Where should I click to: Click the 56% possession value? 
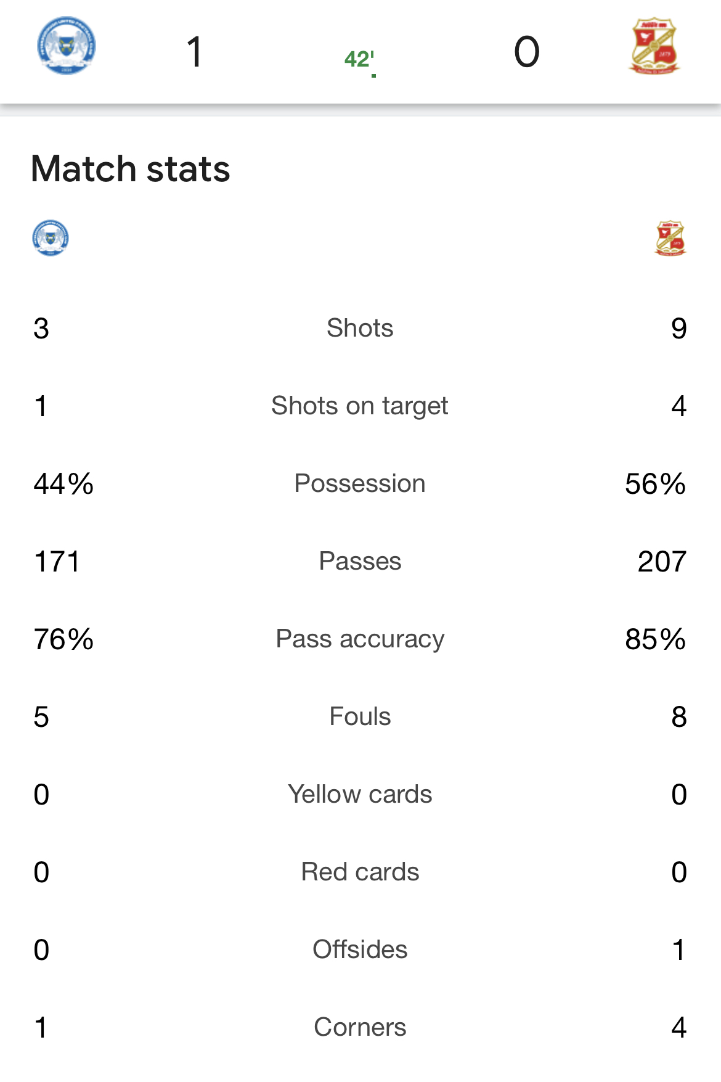[655, 484]
